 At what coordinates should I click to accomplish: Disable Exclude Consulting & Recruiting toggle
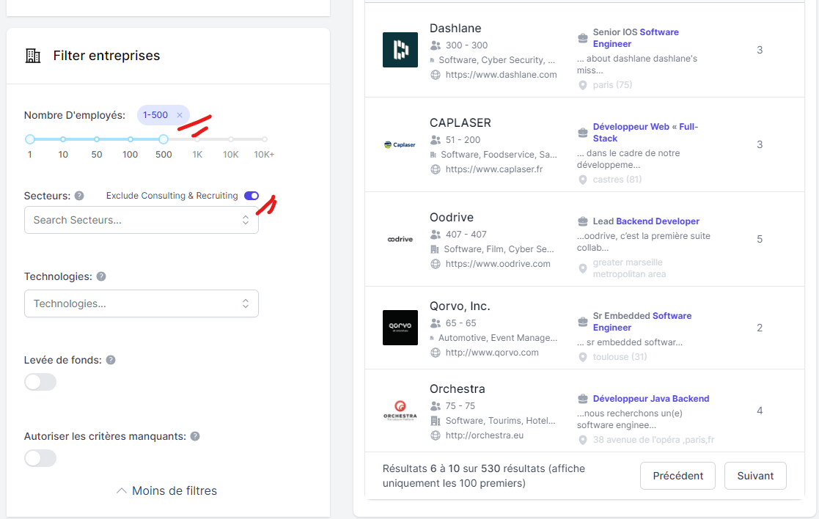click(x=251, y=196)
